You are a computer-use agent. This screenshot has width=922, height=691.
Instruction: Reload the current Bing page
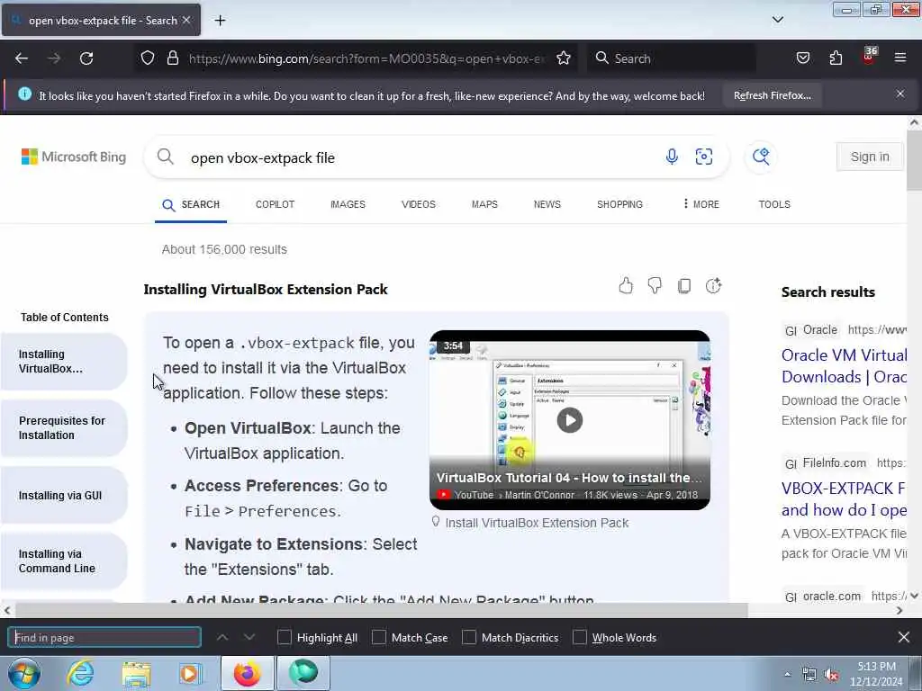(x=86, y=58)
